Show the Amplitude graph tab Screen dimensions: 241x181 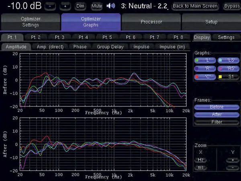pyautogui.click(x=16, y=47)
